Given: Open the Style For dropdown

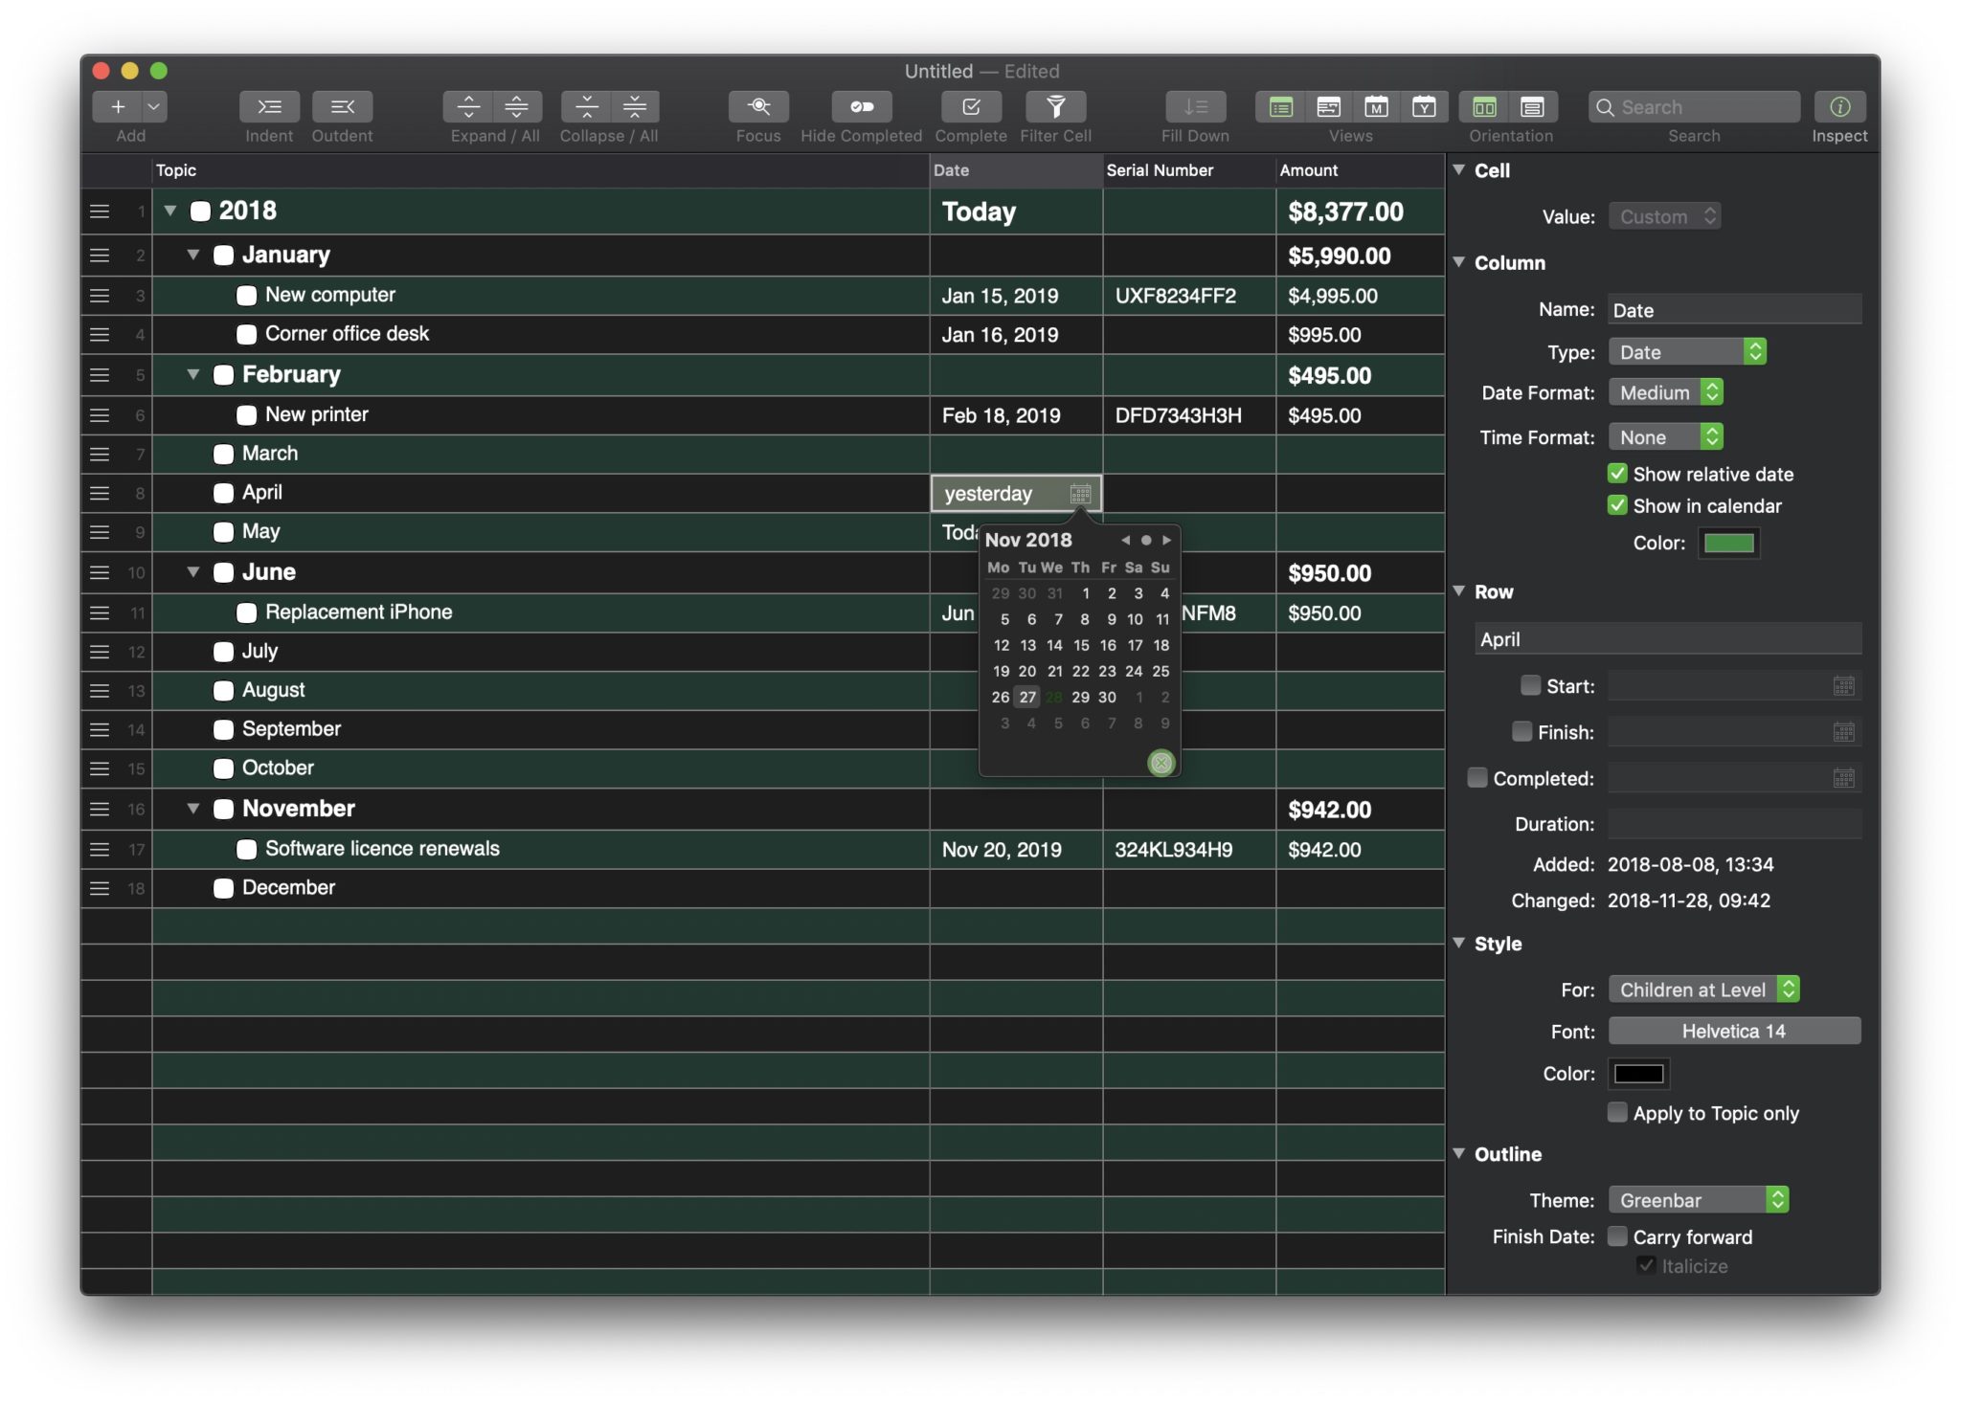Looking at the screenshot, I should (1703, 989).
